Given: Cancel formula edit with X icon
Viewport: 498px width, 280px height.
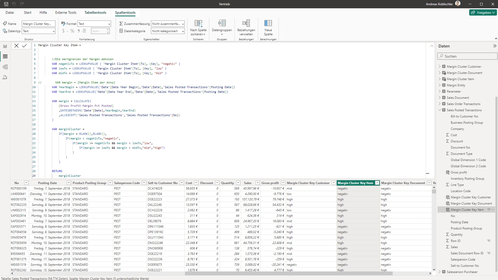Looking at the screenshot, I should point(16,46).
